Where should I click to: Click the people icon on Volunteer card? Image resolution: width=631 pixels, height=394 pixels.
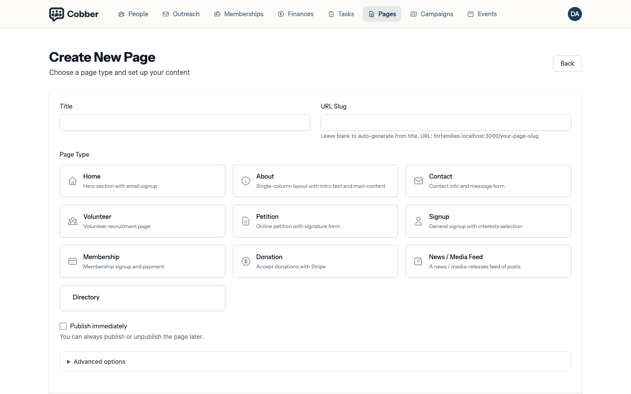pyautogui.click(x=73, y=221)
